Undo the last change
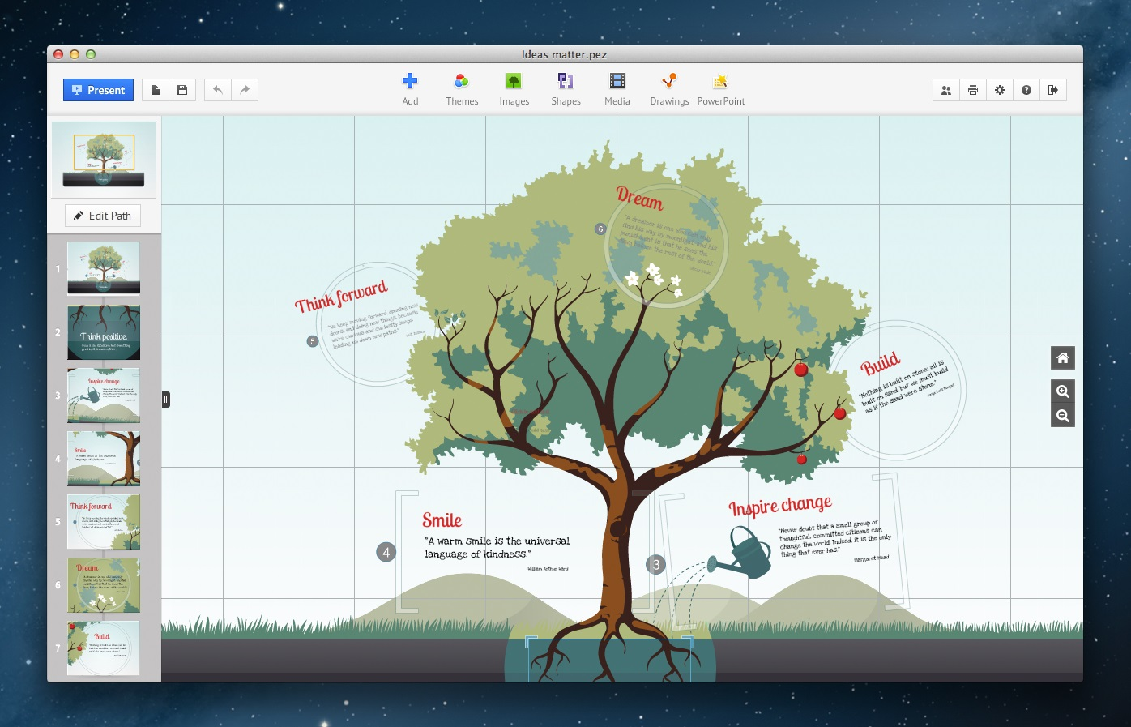 tap(217, 90)
